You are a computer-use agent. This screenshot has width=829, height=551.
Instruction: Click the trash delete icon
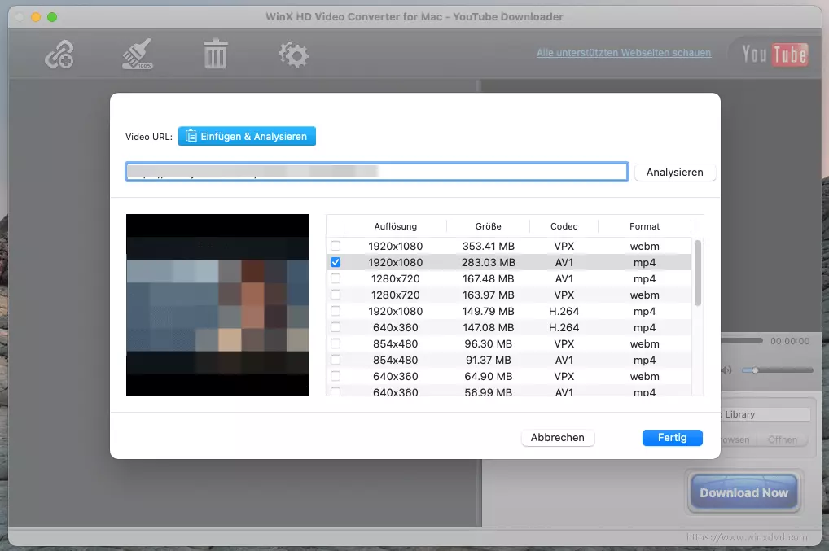pos(215,54)
